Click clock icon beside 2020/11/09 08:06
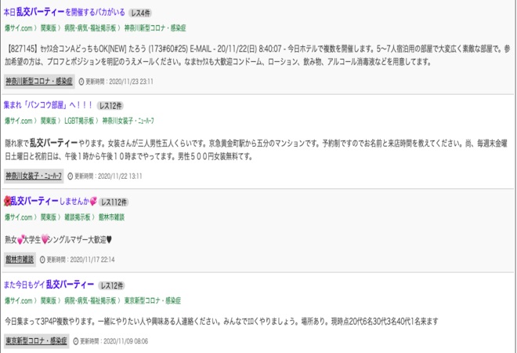Viewport: 517px width, 353px height. (76, 341)
